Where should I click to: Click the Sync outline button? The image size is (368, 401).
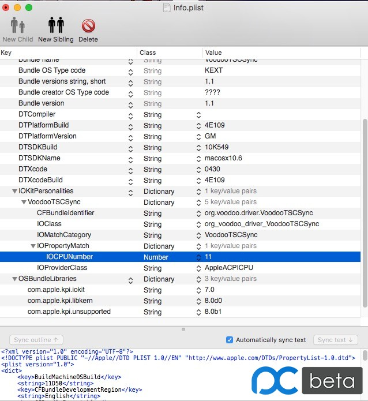36,340
